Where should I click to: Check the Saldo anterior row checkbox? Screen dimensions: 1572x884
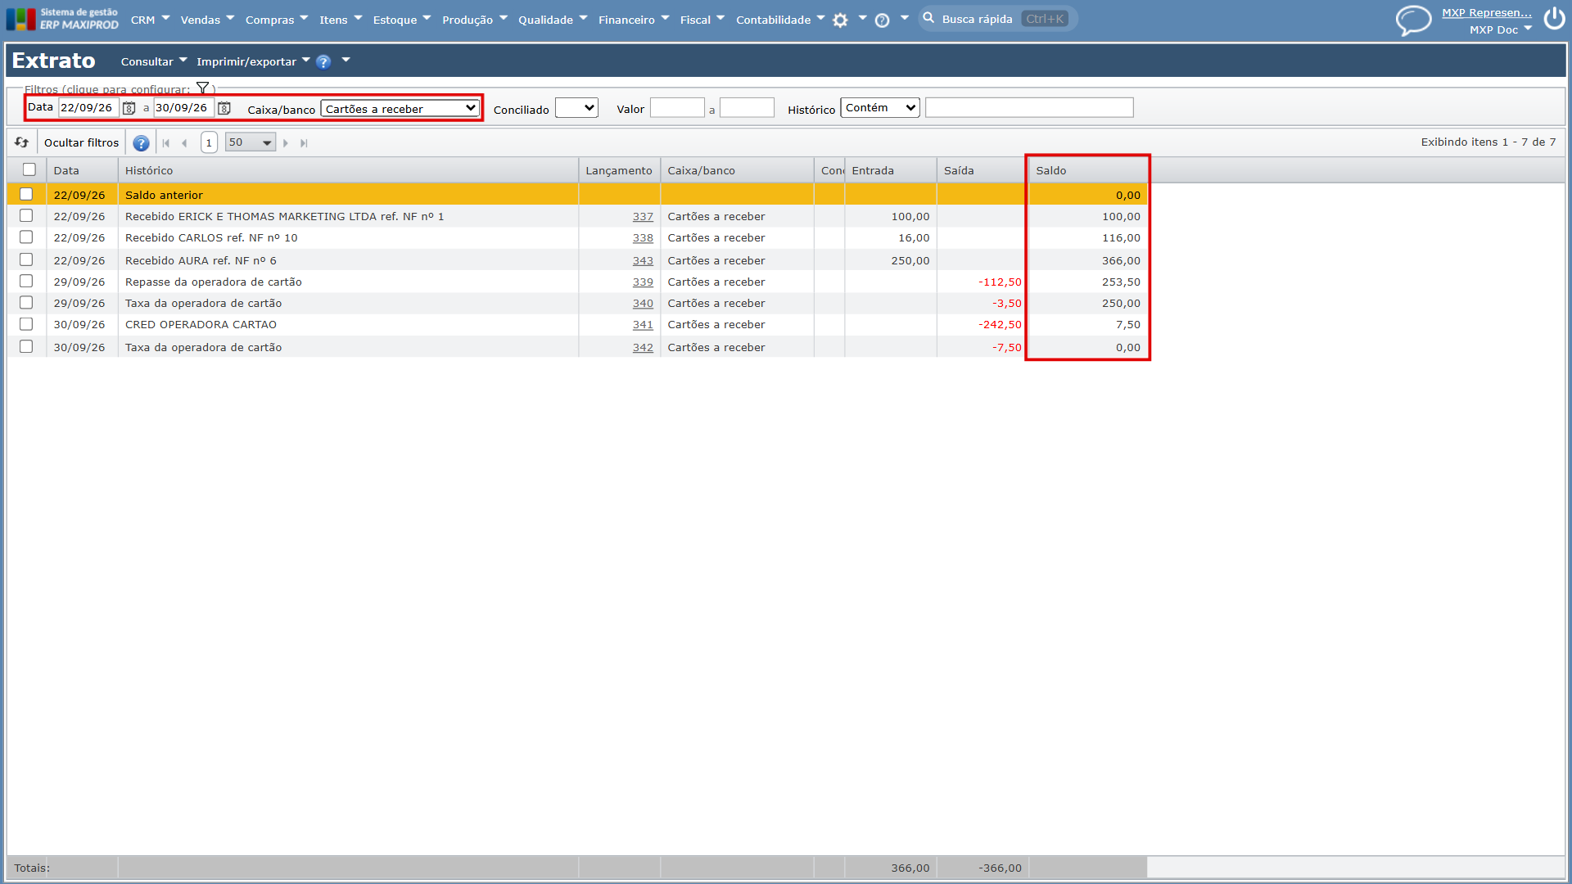pyautogui.click(x=26, y=194)
